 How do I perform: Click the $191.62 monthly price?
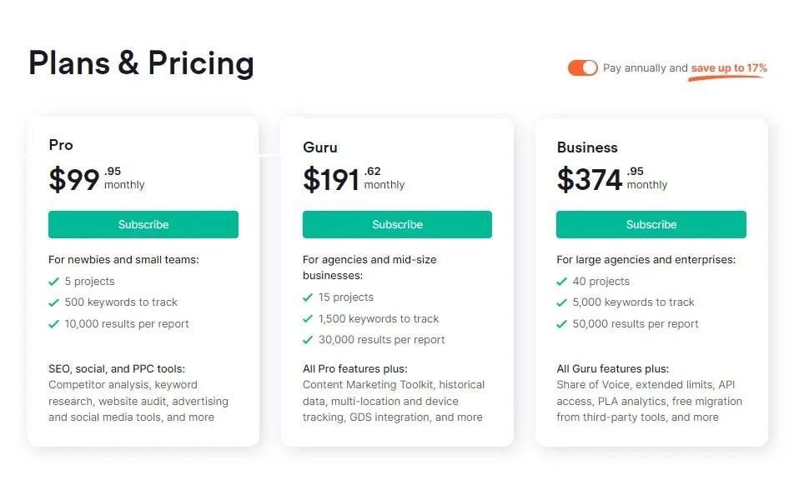pos(354,179)
